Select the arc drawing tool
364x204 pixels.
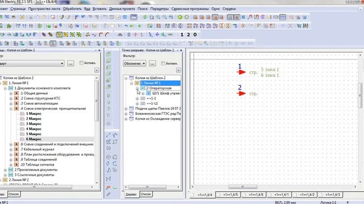109,164
